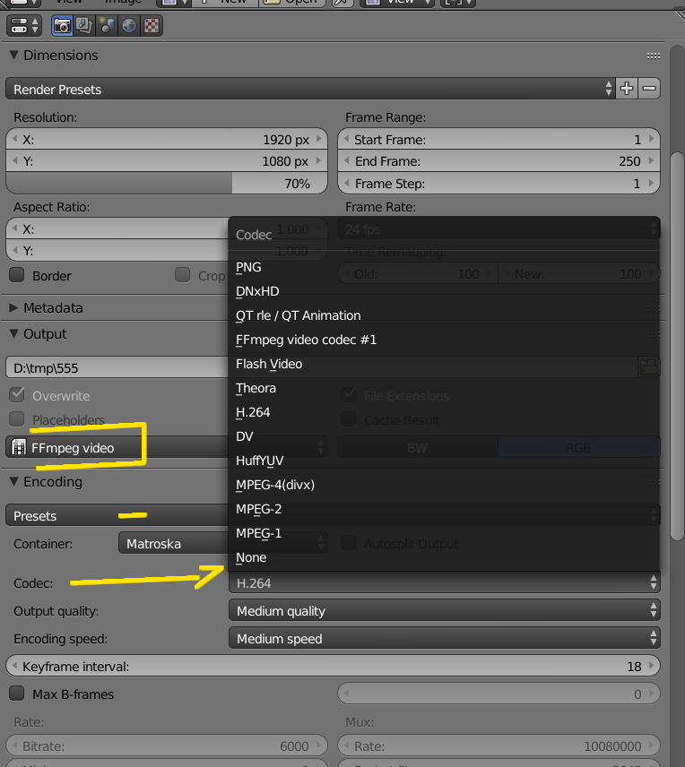Choose MPEG-2 from the Codec menu
The height and width of the screenshot is (767, 685).
pyautogui.click(x=444, y=509)
